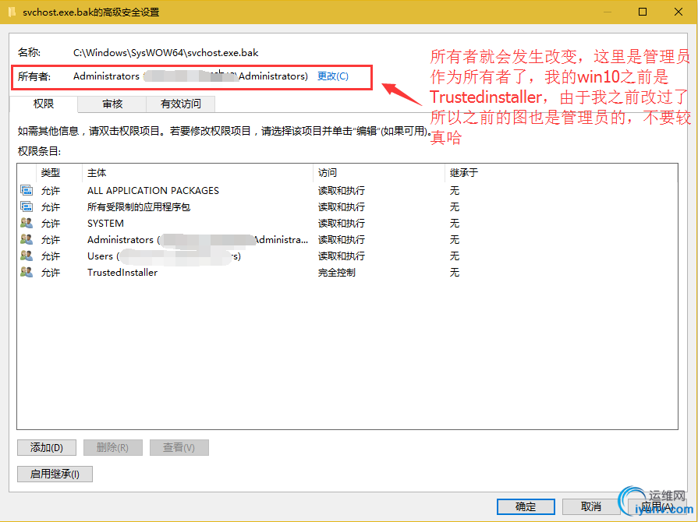Close the advanced security settings window

coord(679,12)
